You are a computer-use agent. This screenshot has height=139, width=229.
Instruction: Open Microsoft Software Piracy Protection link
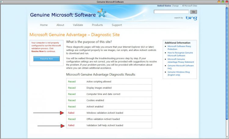(179, 48)
